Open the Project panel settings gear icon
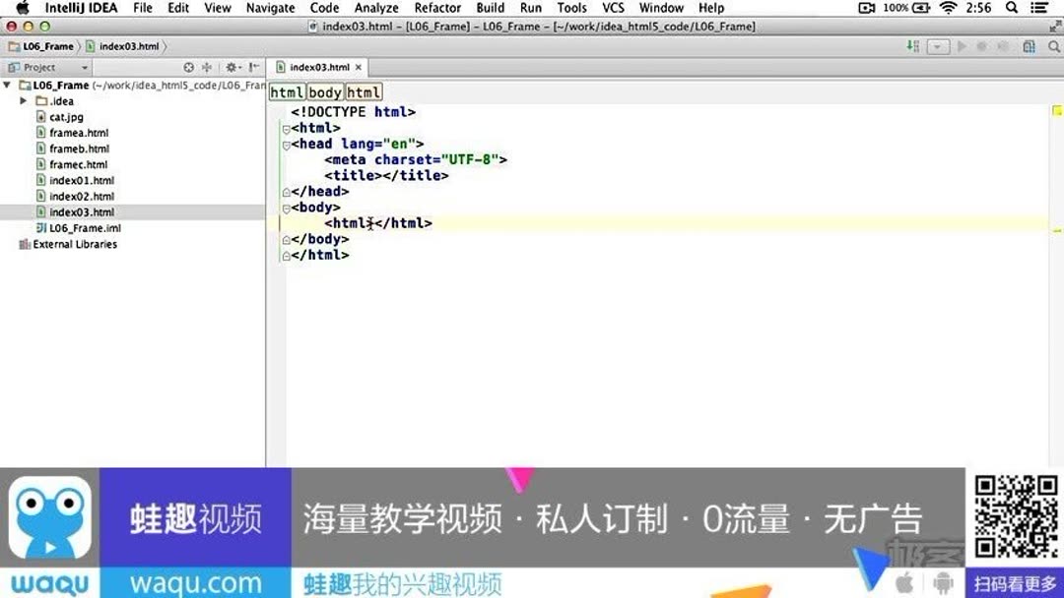This screenshot has height=598, width=1064. pyautogui.click(x=231, y=68)
